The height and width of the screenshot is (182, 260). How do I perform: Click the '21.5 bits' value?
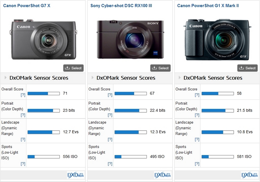click(245, 110)
